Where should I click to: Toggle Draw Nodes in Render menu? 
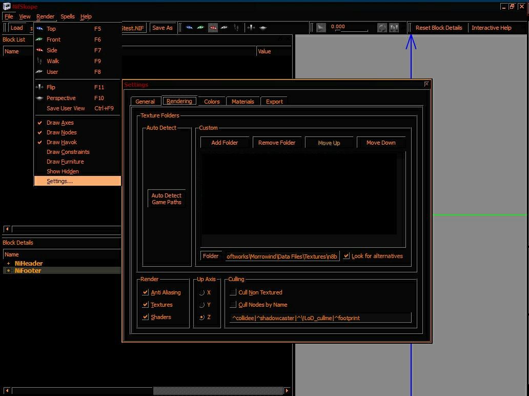point(77,132)
